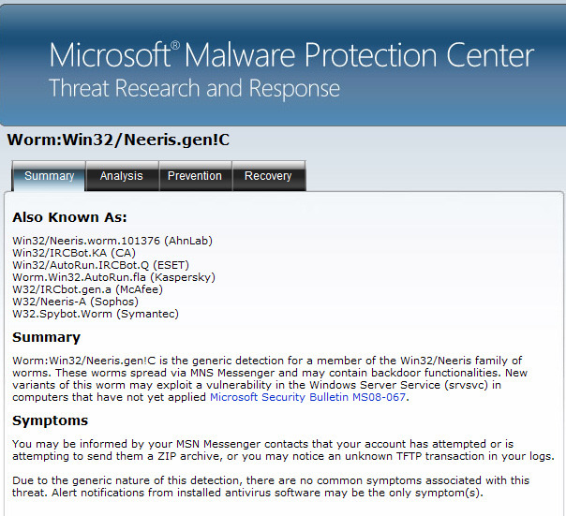Image resolution: width=566 pixels, height=516 pixels.
Task: Open Microsoft Security Bulletin MS08-067 link
Action: (x=307, y=397)
